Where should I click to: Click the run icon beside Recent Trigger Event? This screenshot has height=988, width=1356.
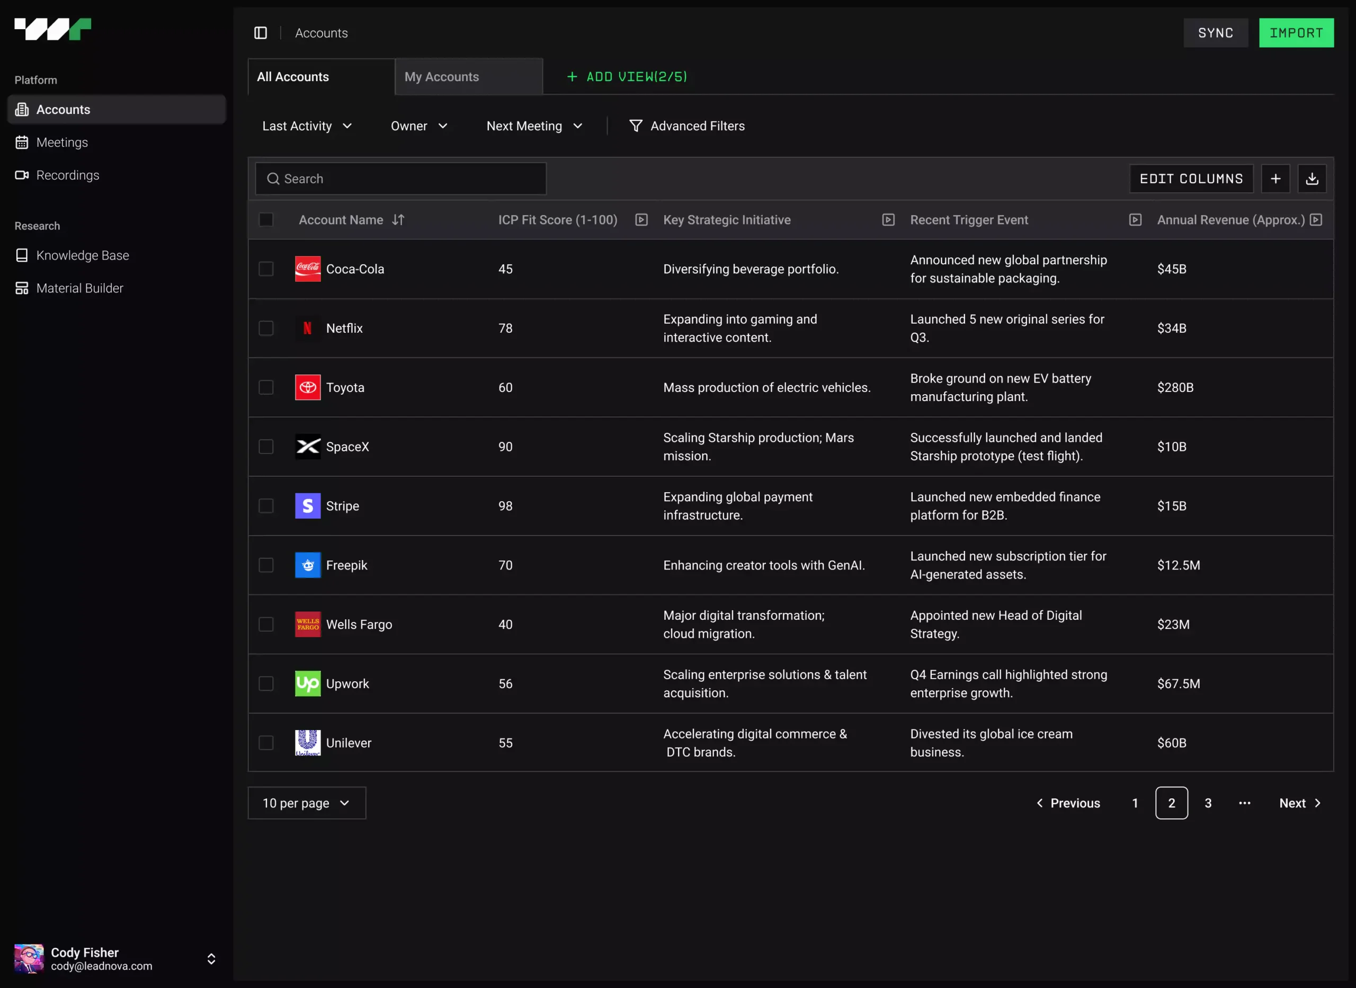tap(1135, 220)
